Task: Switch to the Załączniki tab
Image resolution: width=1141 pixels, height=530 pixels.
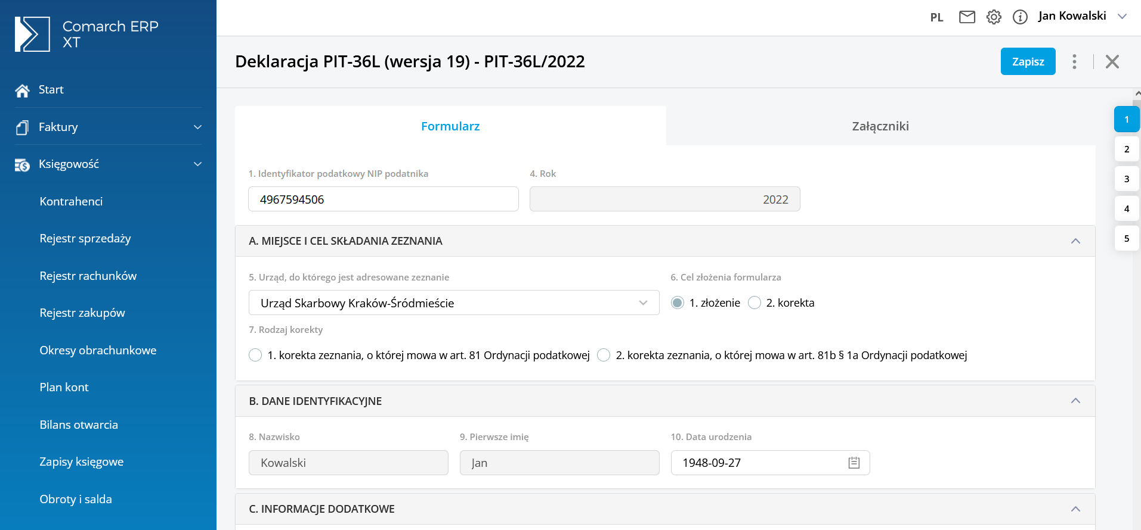Action: (880, 126)
